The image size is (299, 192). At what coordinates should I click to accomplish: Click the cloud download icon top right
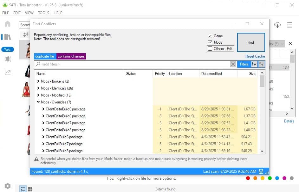tap(277, 25)
